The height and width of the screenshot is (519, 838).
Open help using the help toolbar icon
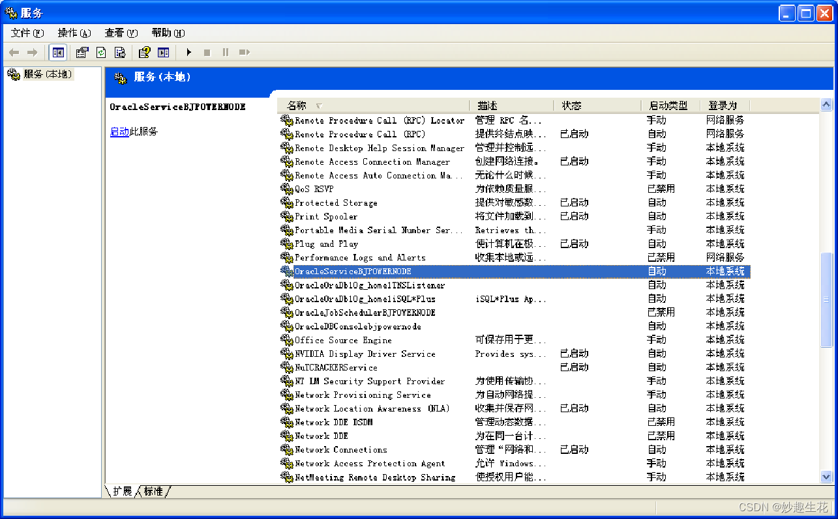pyautogui.click(x=144, y=52)
